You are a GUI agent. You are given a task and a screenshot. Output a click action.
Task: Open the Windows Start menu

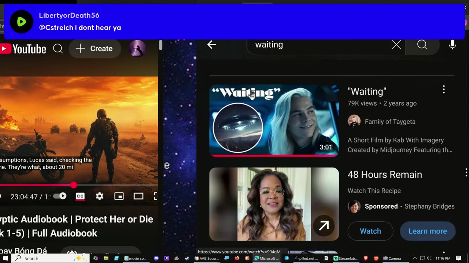(5, 258)
